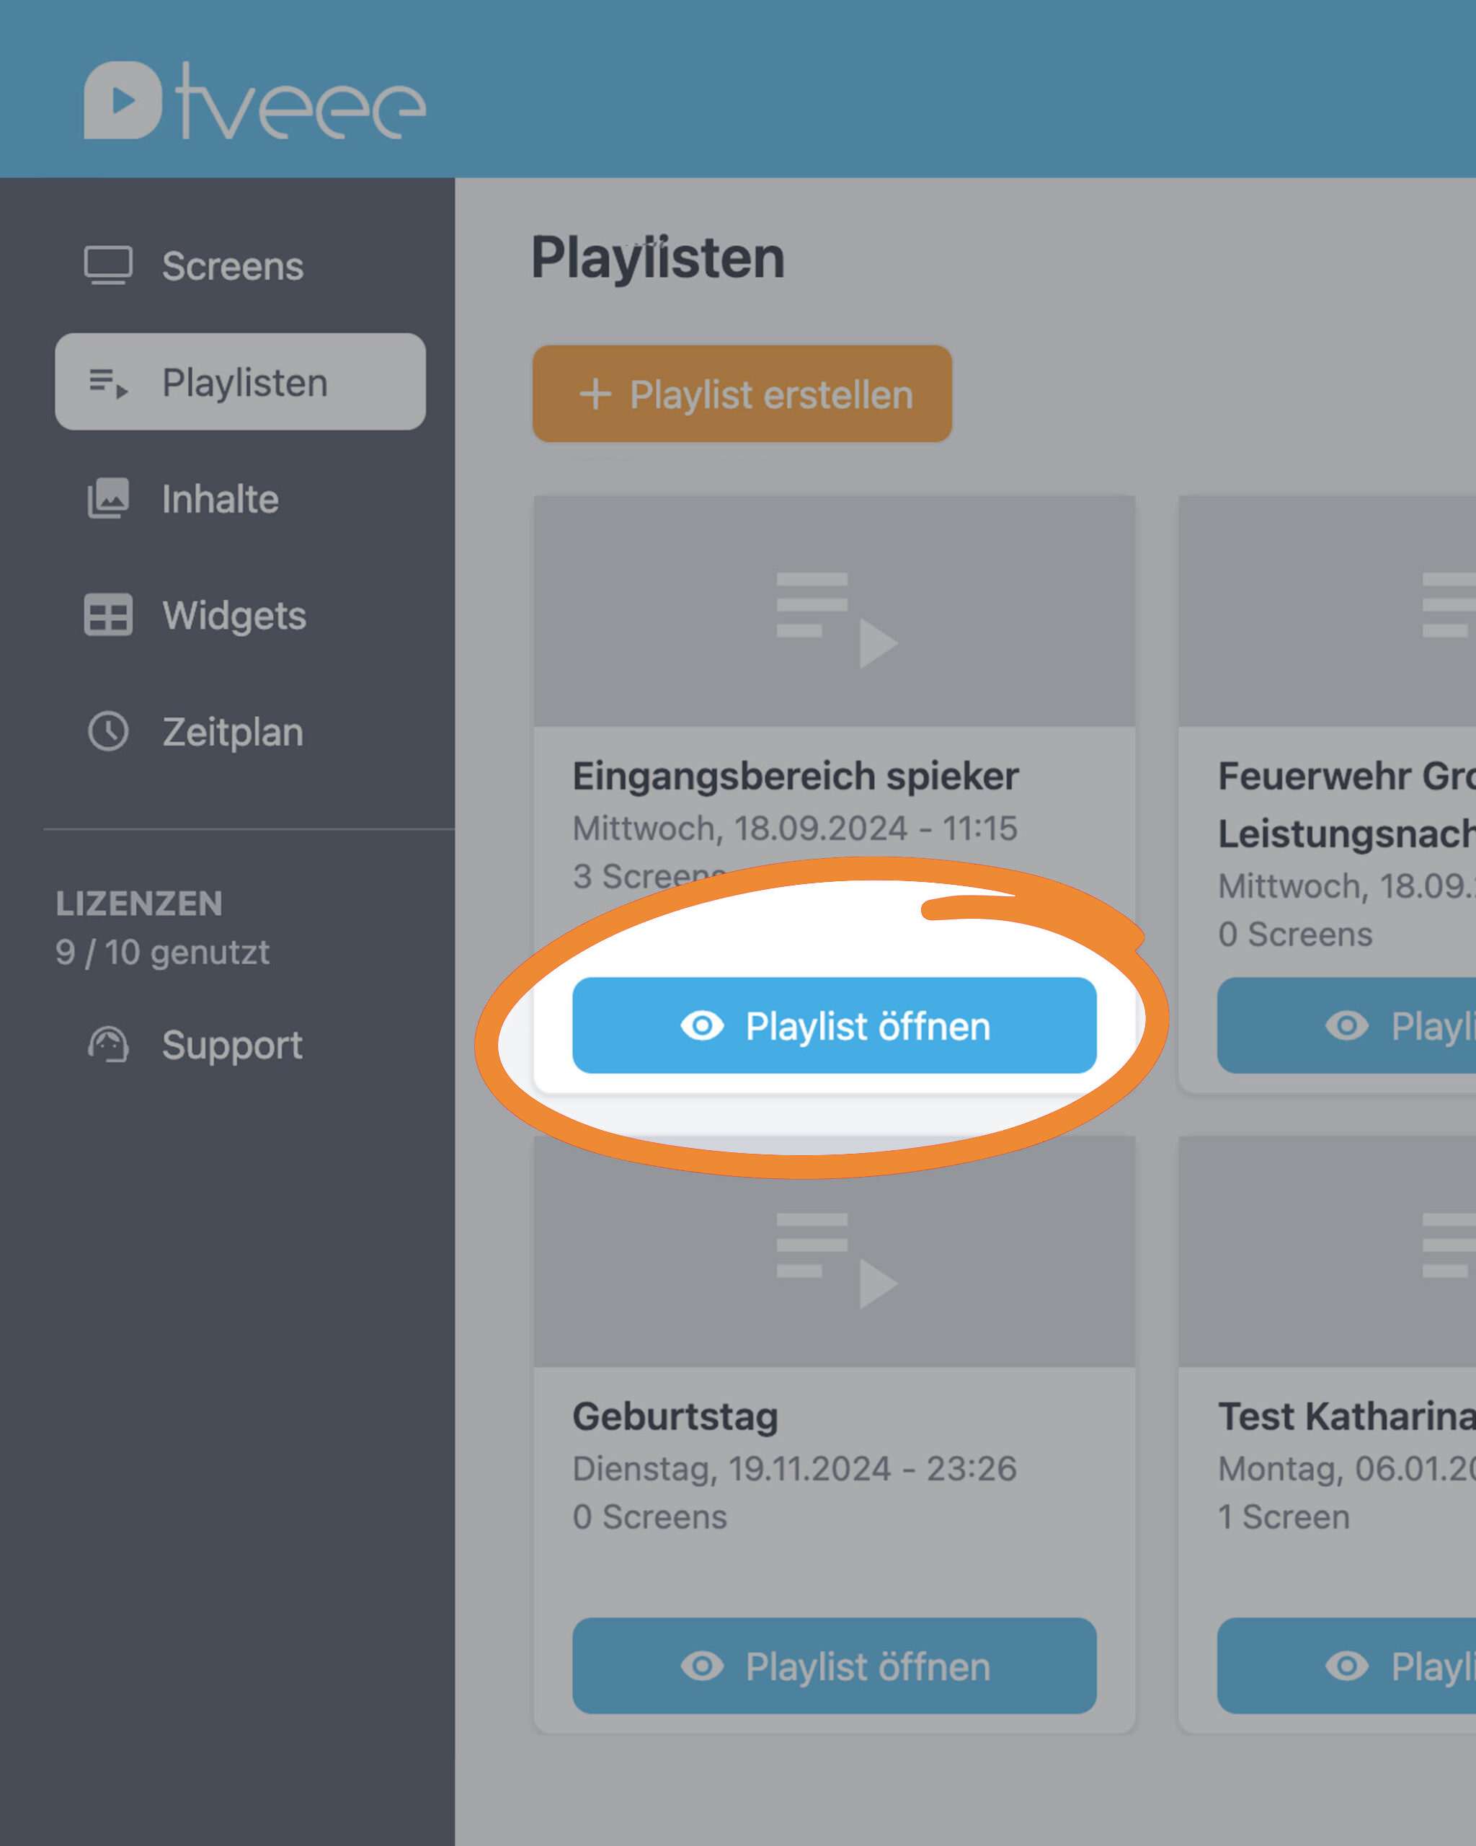
Task: Click the eye icon for Eingangsbereich spieker
Action: tap(703, 1025)
